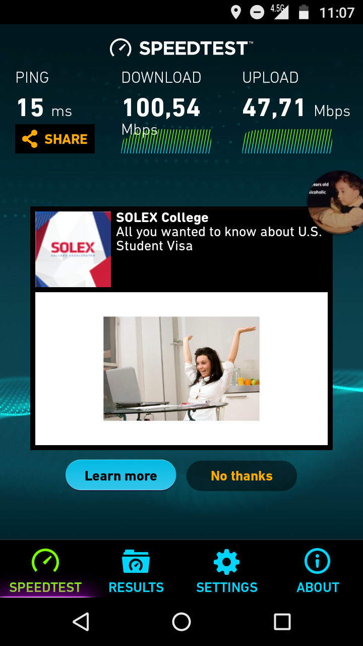363x646 pixels.
Task: Open the Settings gear icon
Action: click(x=227, y=562)
